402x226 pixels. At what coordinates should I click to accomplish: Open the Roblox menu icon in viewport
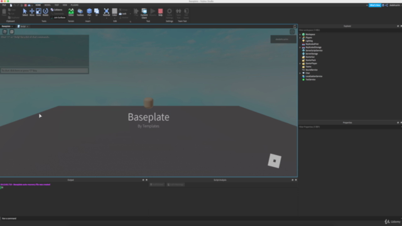pyautogui.click(x=5, y=32)
